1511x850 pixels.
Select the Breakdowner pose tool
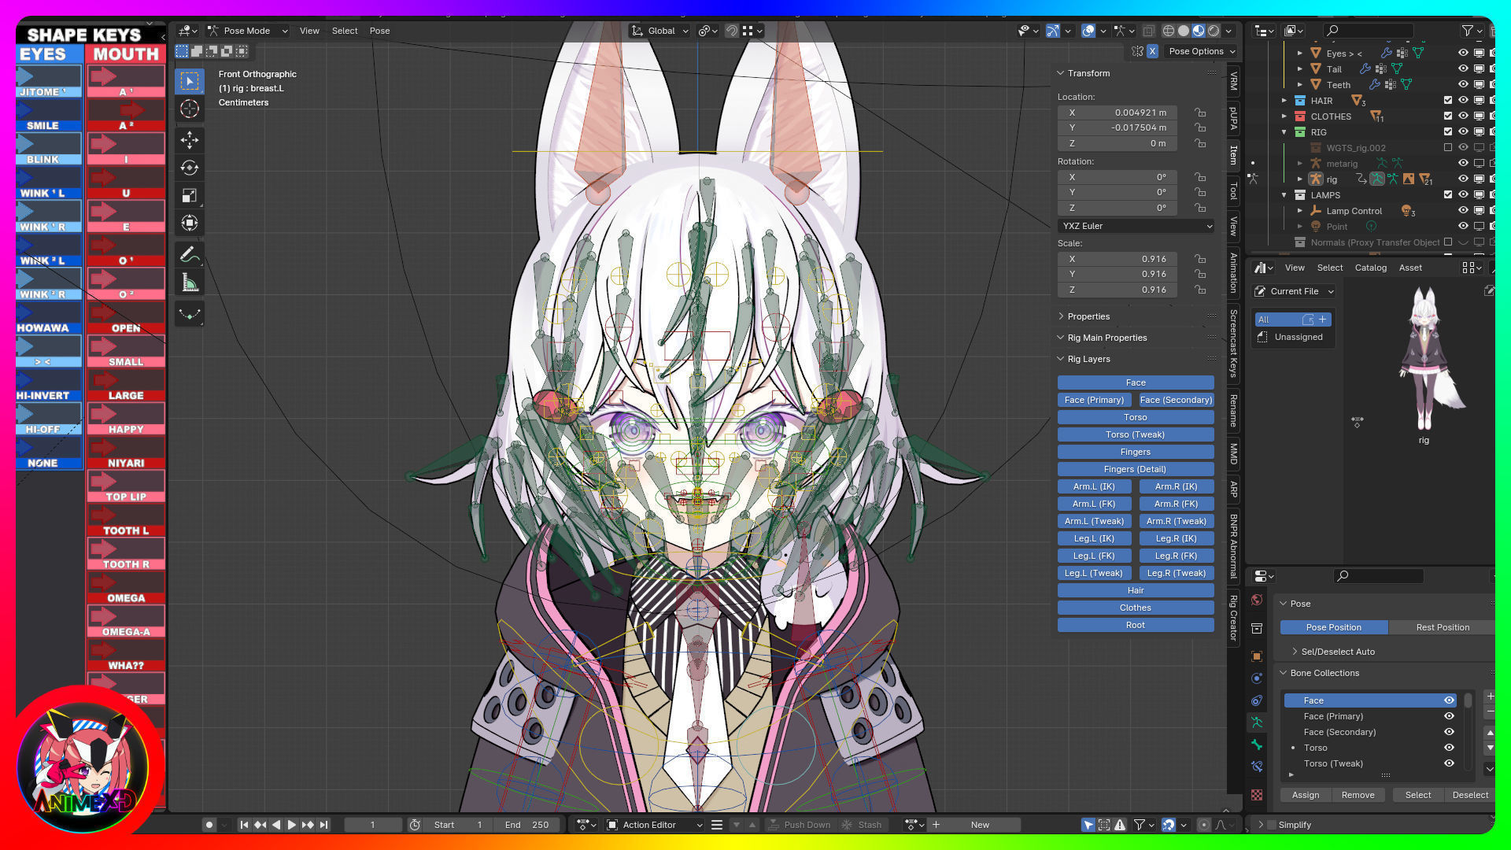point(190,314)
